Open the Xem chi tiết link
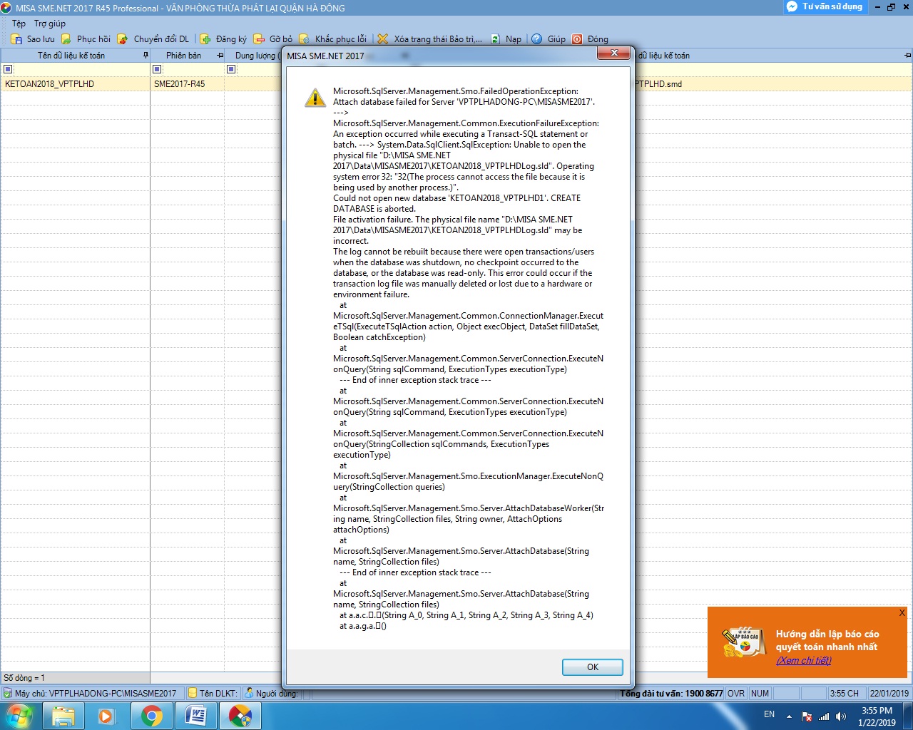This screenshot has width=913, height=730. [x=804, y=660]
